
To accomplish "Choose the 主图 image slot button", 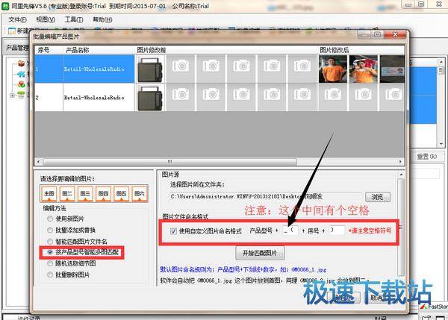I will (49, 193).
